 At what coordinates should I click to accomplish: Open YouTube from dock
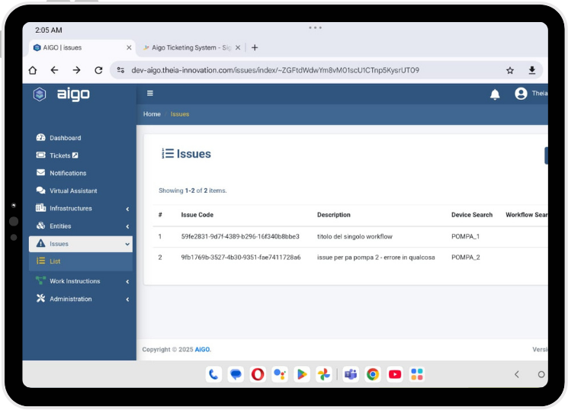[395, 374]
